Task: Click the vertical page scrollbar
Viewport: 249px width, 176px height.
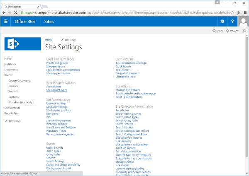Action: (x=247, y=96)
